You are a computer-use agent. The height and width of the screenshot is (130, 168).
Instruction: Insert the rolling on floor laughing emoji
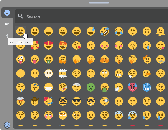coord(105,31)
